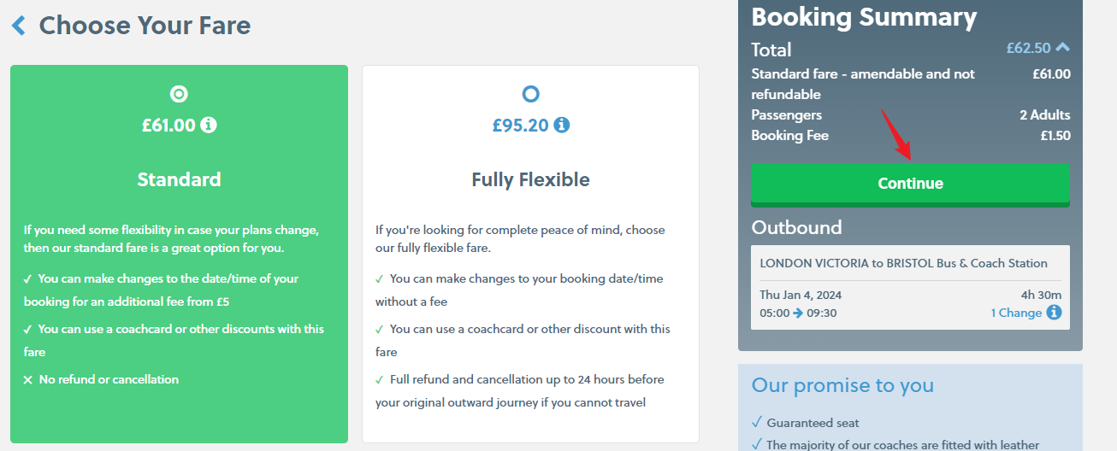Click the Fully Flexible fare heading
The image size is (1117, 451).
[x=530, y=179]
